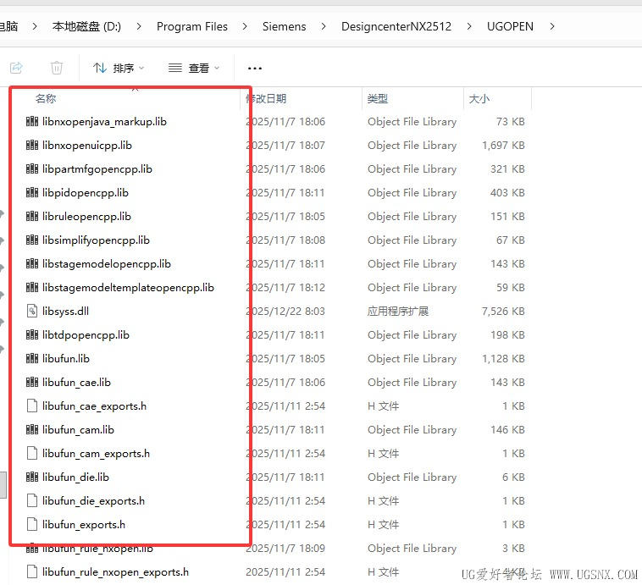The height and width of the screenshot is (585, 642).
Task: Click UGOPEN breadcrumb segment
Action: [x=510, y=26]
